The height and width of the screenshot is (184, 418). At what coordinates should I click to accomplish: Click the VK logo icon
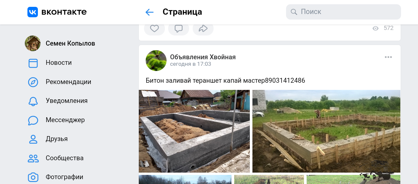pos(33,12)
